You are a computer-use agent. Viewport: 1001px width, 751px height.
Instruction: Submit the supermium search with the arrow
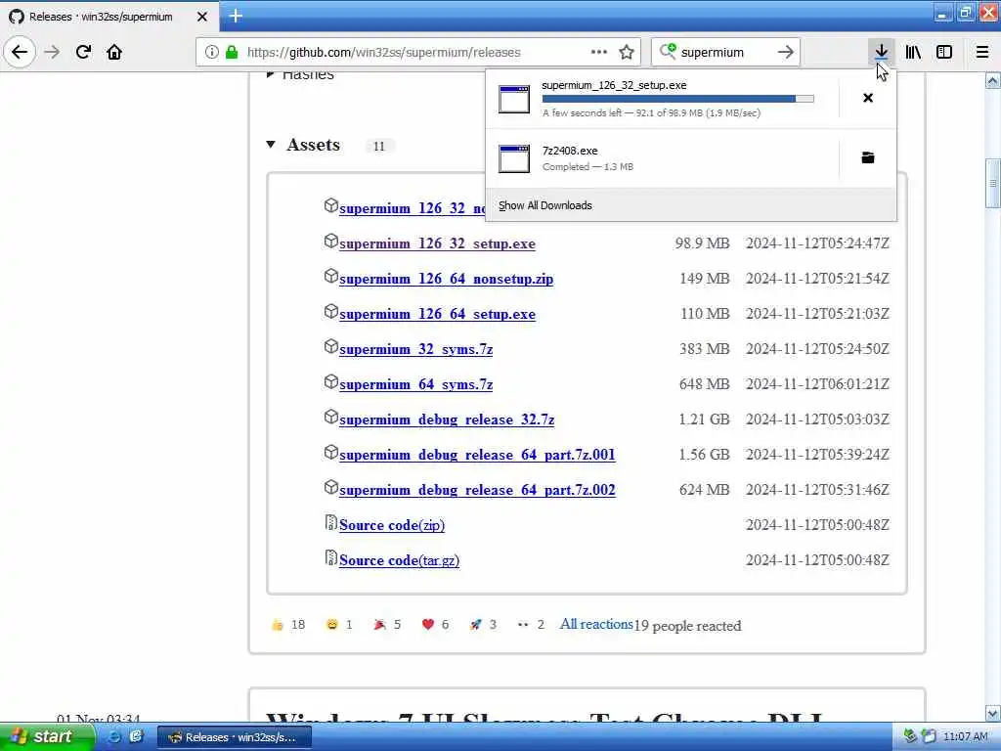click(786, 52)
